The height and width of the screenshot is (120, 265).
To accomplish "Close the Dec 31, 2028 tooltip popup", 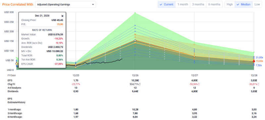I will point(62,16).
